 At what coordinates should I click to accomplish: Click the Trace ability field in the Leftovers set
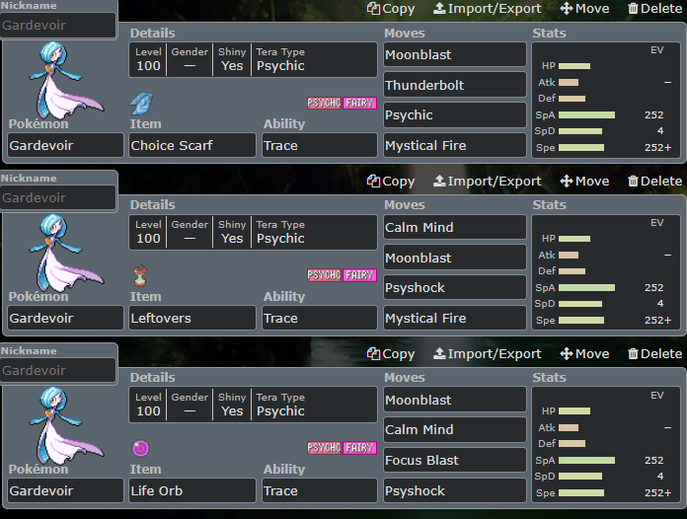[x=320, y=318]
